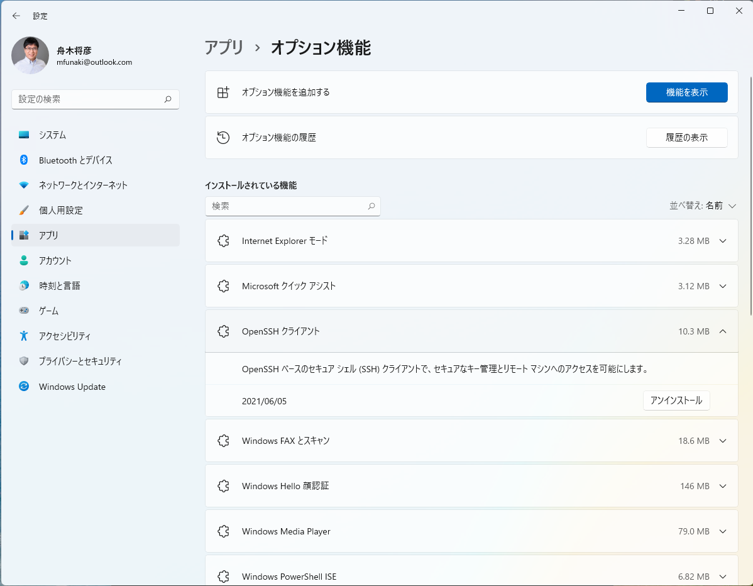
Task: Click the 検索 search field for installed features
Action: 293,206
